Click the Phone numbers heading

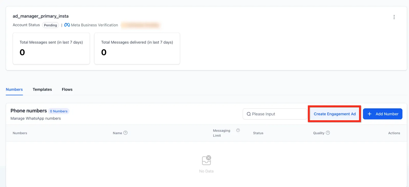[29, 111]
